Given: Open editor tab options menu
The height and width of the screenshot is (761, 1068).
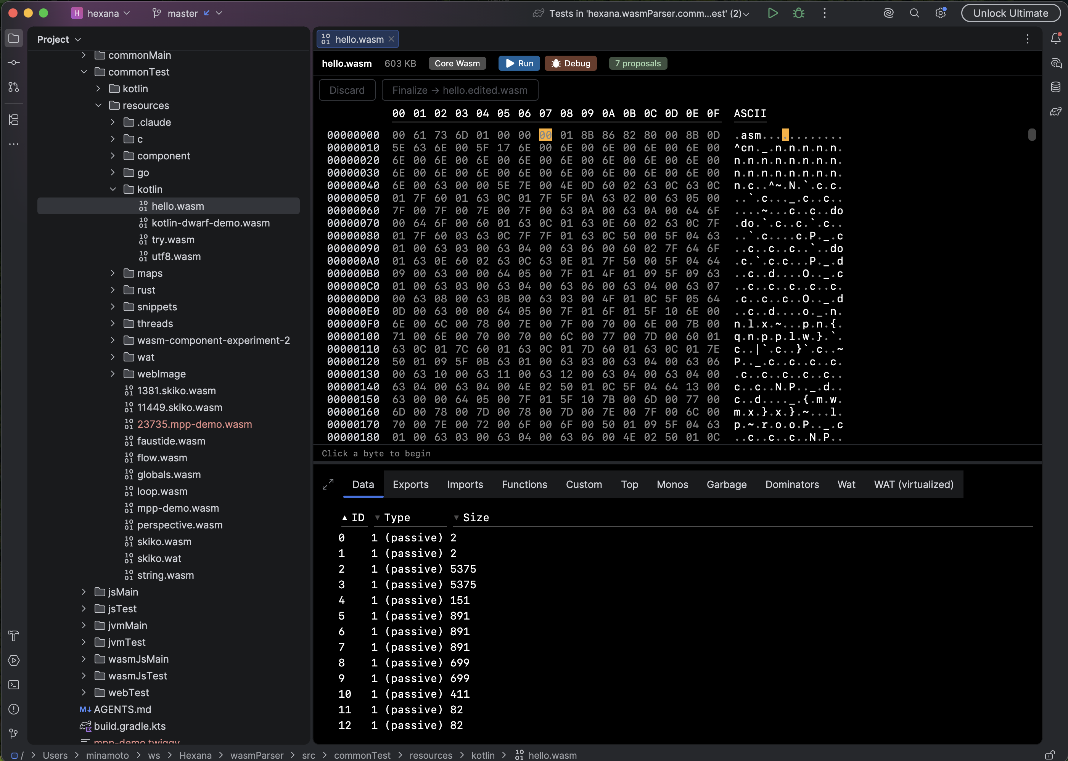Looking at the screenshot, I should pyautogui.click(x=1027, y=39).
